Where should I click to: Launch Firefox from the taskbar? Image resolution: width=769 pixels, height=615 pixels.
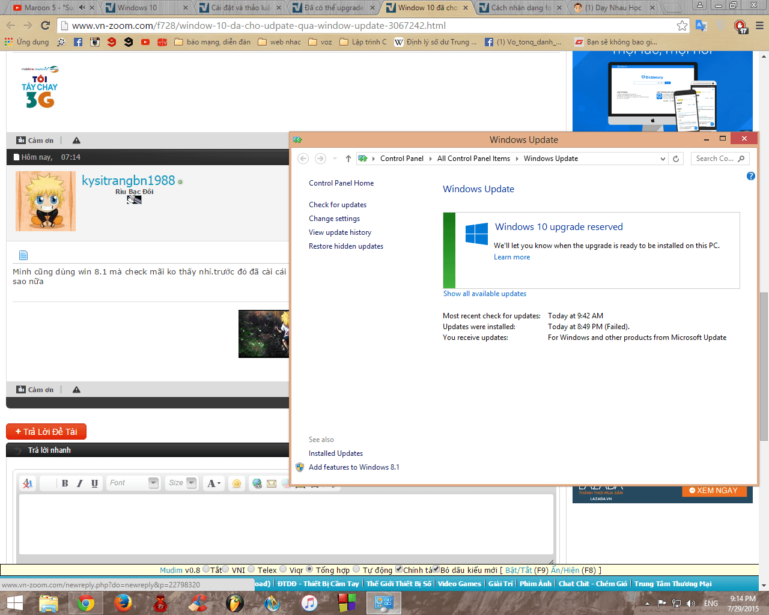pos(123,603)
